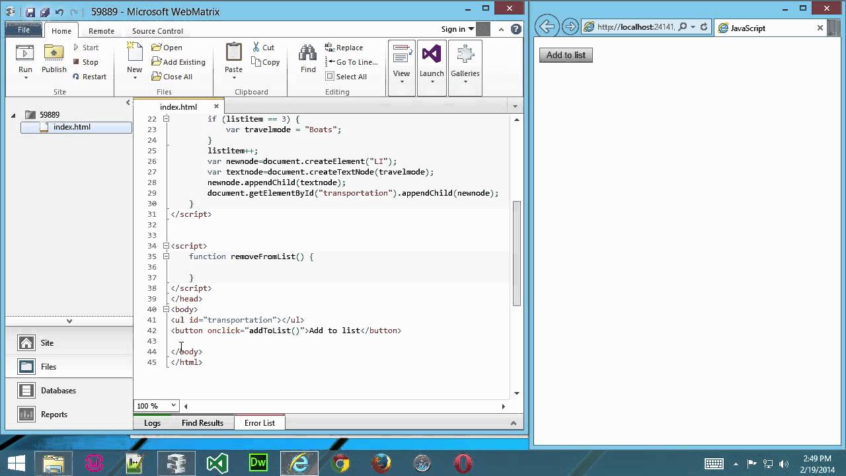Open the Sign in dropdown

pyautogui.click(x=458, y=29)
